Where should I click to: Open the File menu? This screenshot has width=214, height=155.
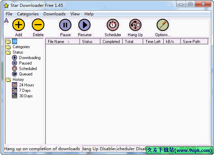coord(9,14)
